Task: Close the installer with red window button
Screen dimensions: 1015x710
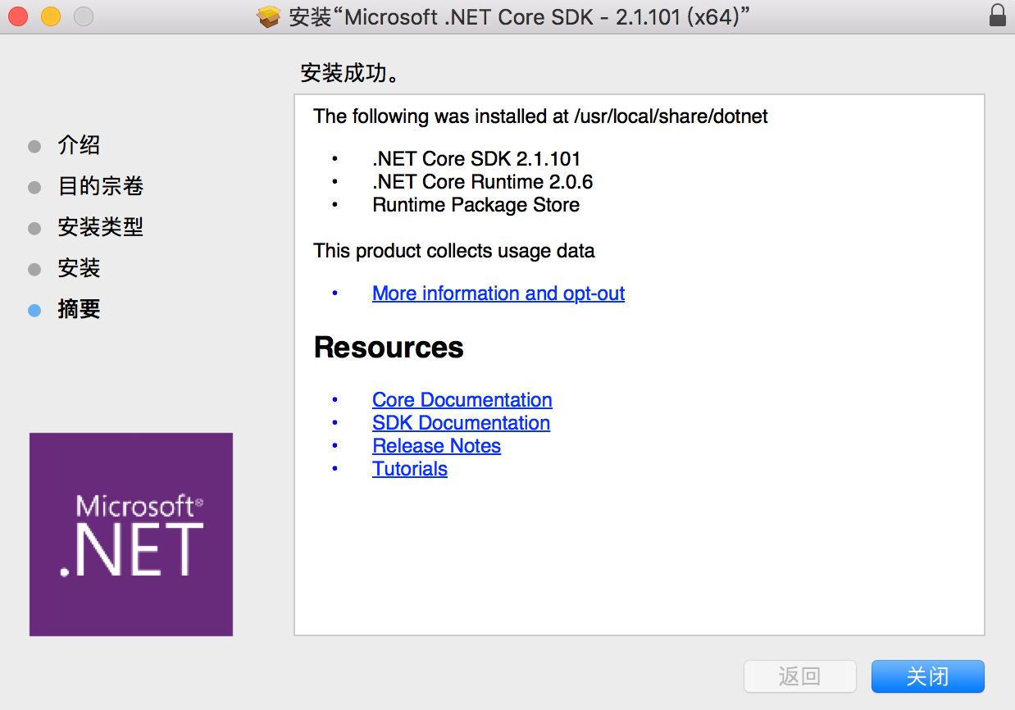Action: pyautogui.click(x=18, y=16)
